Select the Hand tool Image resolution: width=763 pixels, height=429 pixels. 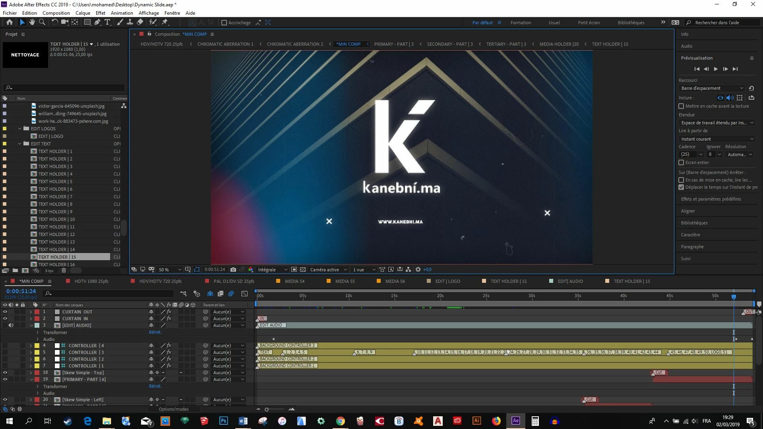point(32,22)
